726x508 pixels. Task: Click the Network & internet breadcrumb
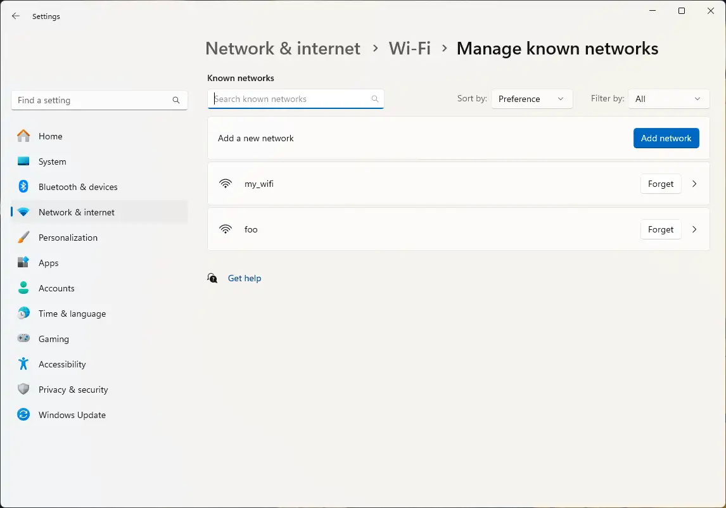tap(283, 48)
